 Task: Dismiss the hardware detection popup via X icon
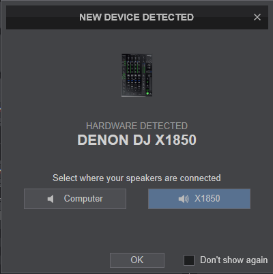[257, 17]
